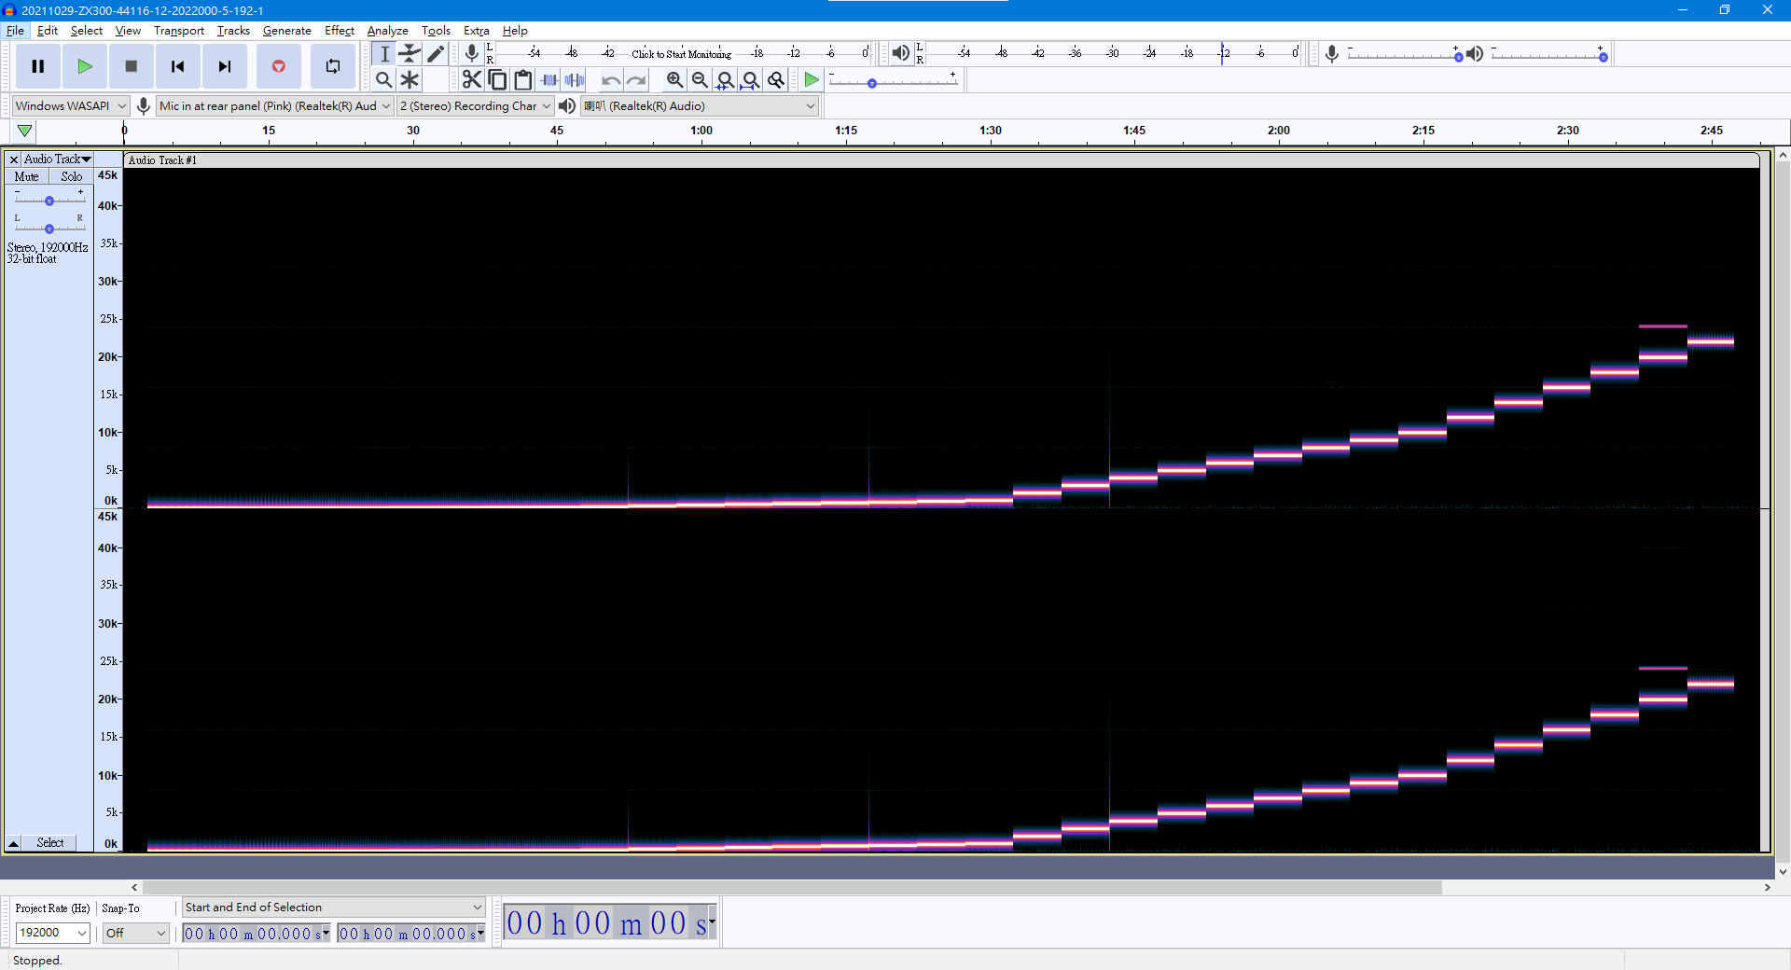Select the Multi-tool asterisk icon
The width and height of the screenshot is (1791, 970).
(x=410, y=80)
